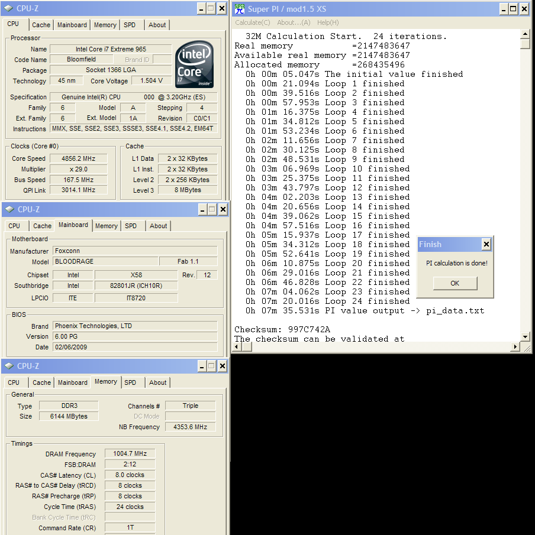Click the Channels # value Triple
Screen dimensions: 535x535
[191, 406]
